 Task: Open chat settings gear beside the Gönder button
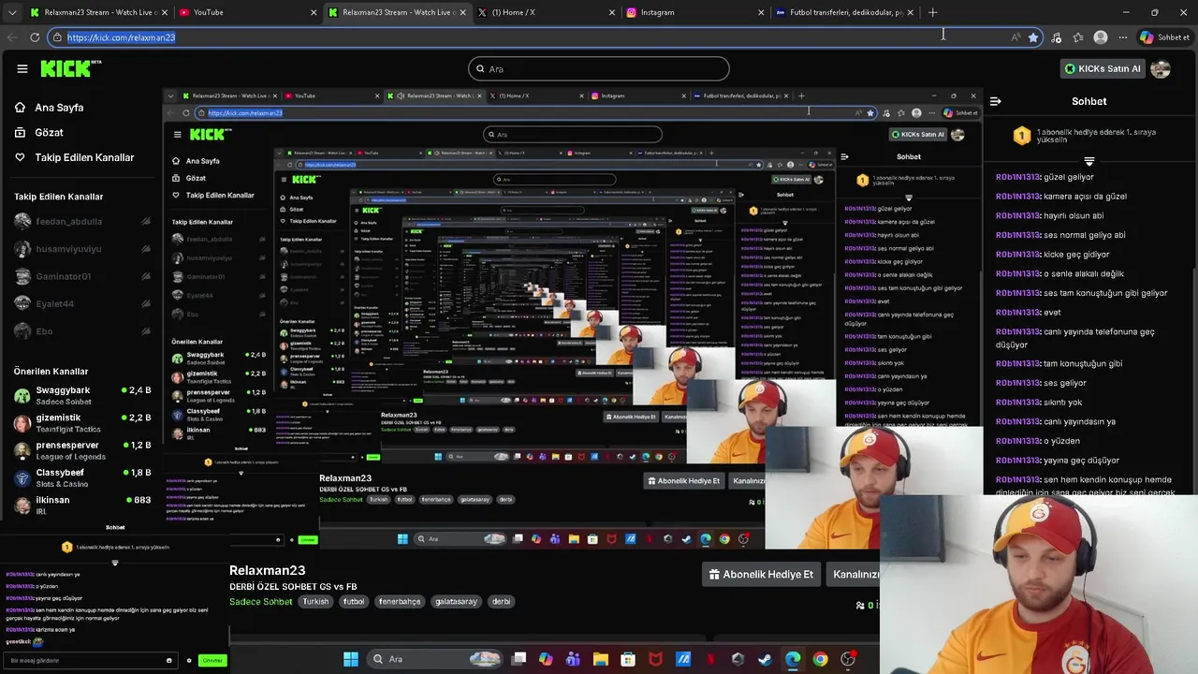pyautogui.click(x=189, y=661)
